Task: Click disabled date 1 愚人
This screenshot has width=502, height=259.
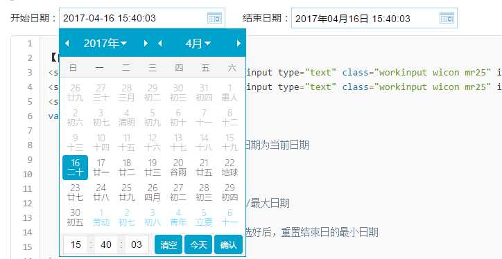Action: 230,93
